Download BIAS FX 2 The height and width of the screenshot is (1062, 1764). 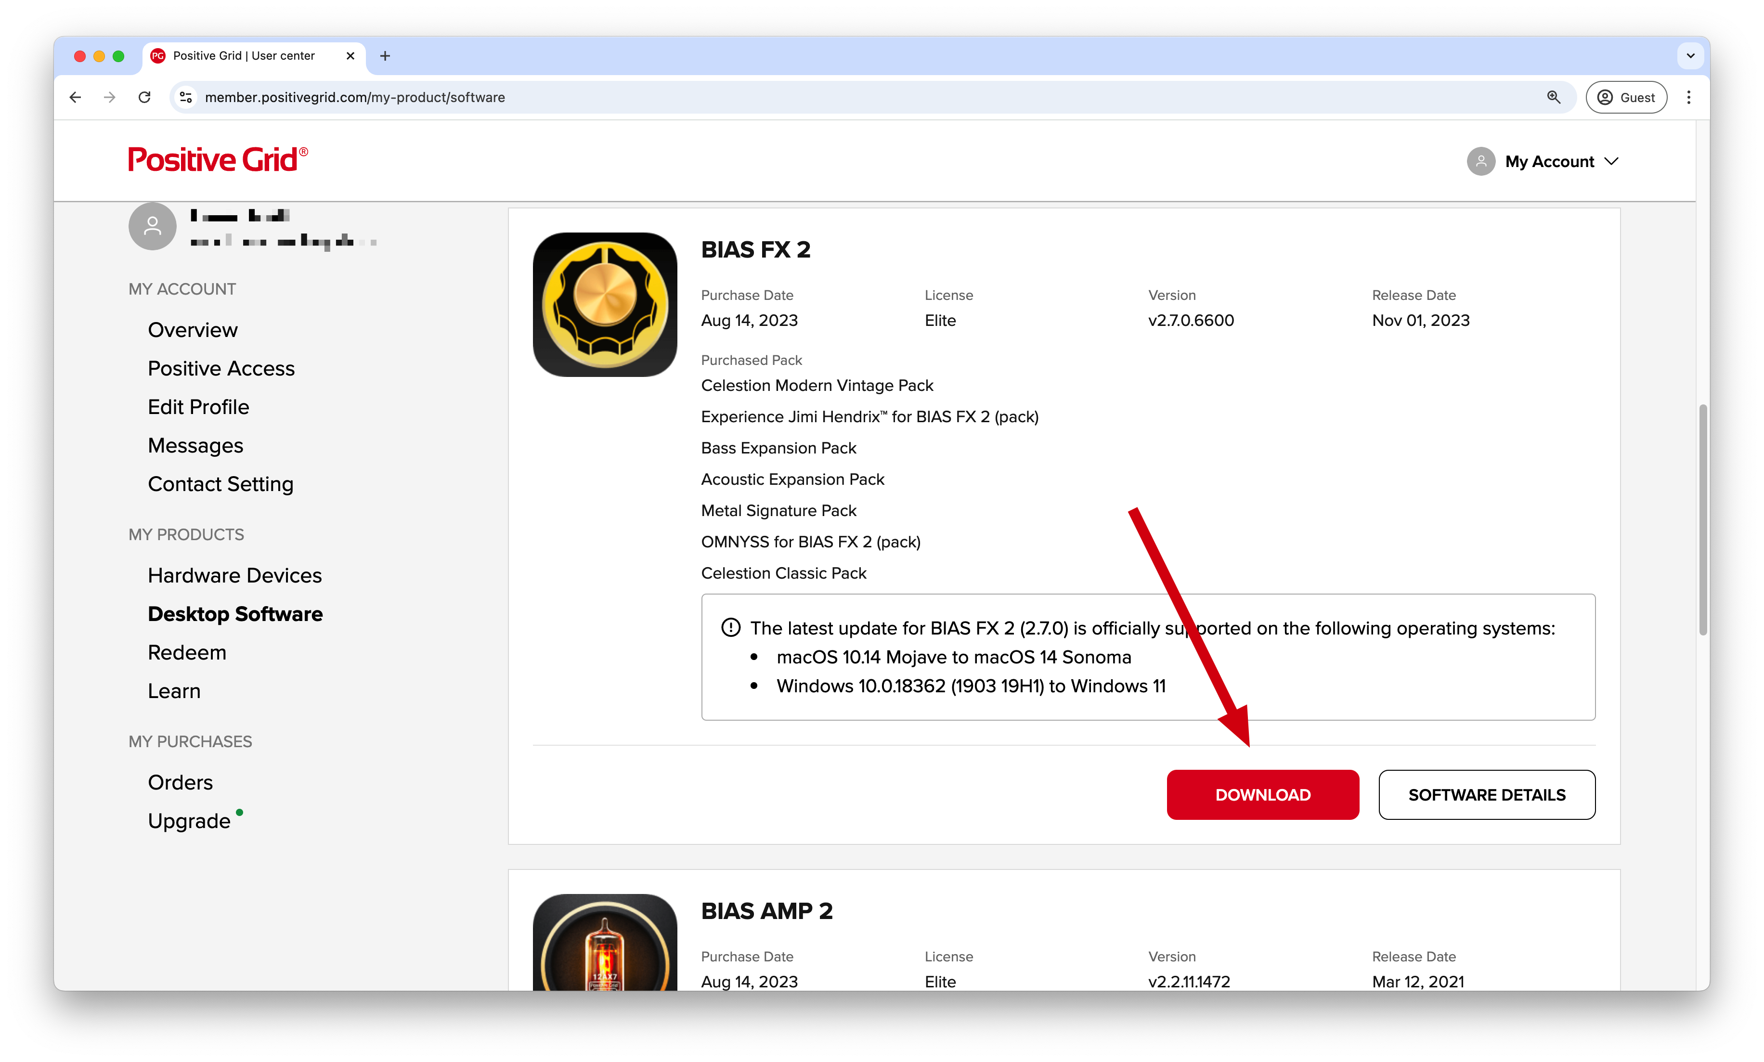pos(1262,795)
